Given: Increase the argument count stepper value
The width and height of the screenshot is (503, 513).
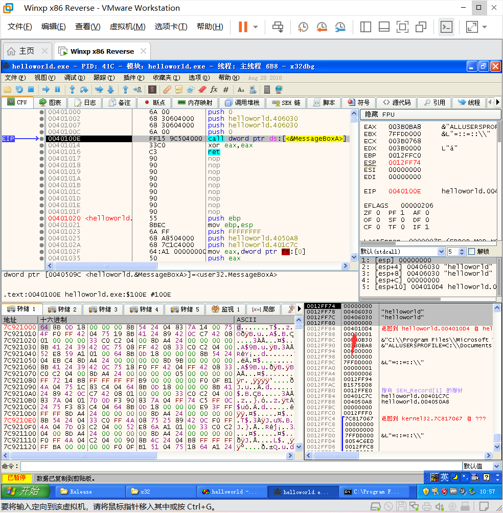Looking at the screenshot, I should [x=462, y=250].
